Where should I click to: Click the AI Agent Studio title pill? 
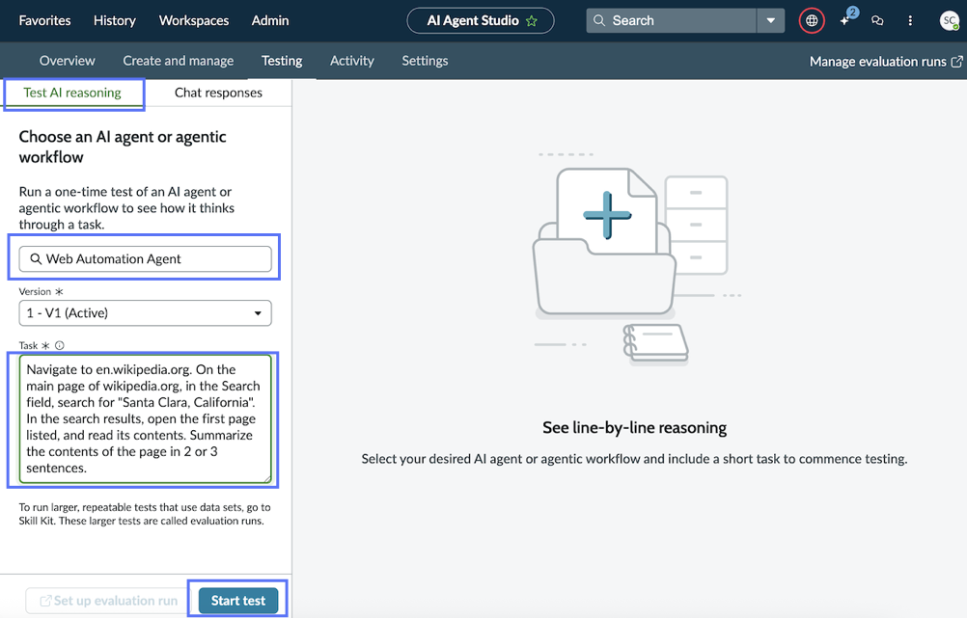click(481, 20)
